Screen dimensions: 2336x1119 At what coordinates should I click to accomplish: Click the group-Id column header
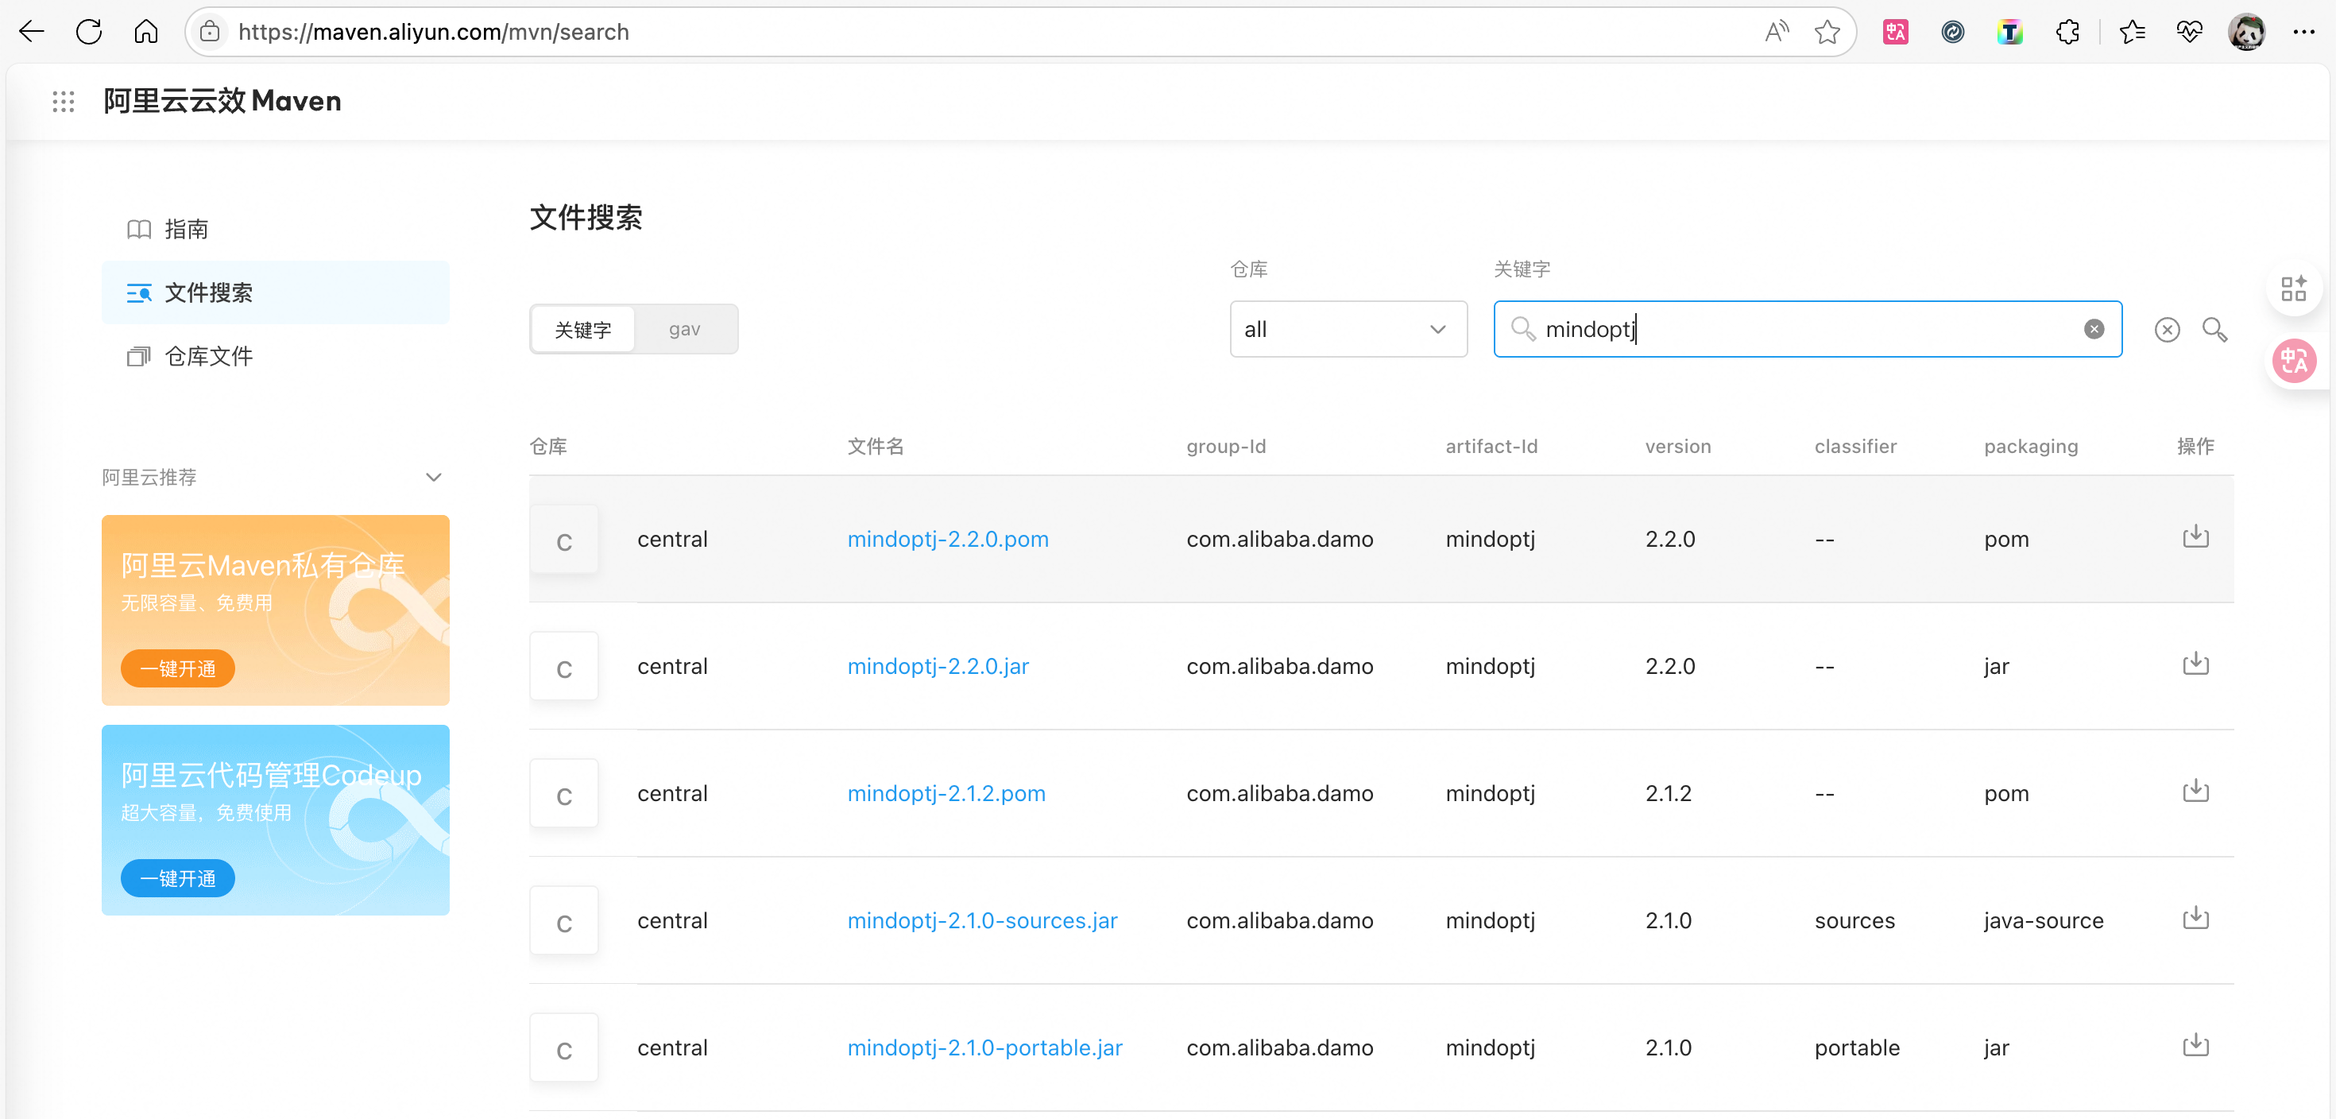click(1226, 446)
